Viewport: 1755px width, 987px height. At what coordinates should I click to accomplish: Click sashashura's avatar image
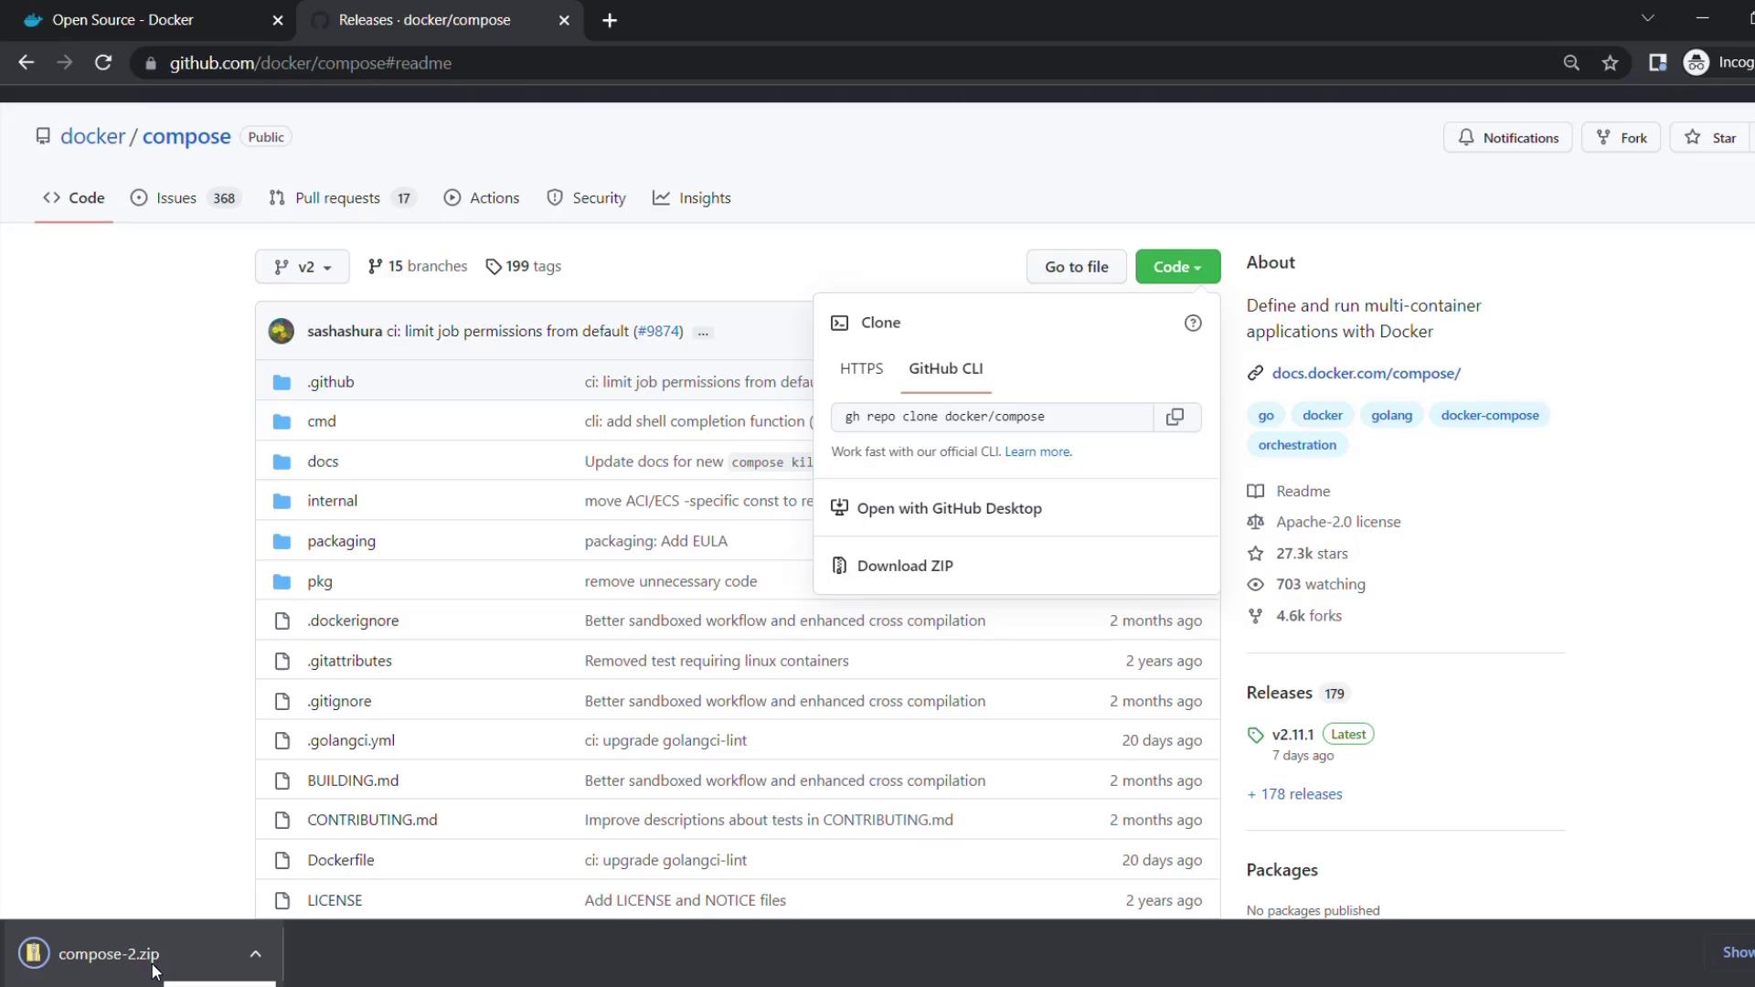tap(282, 331)
